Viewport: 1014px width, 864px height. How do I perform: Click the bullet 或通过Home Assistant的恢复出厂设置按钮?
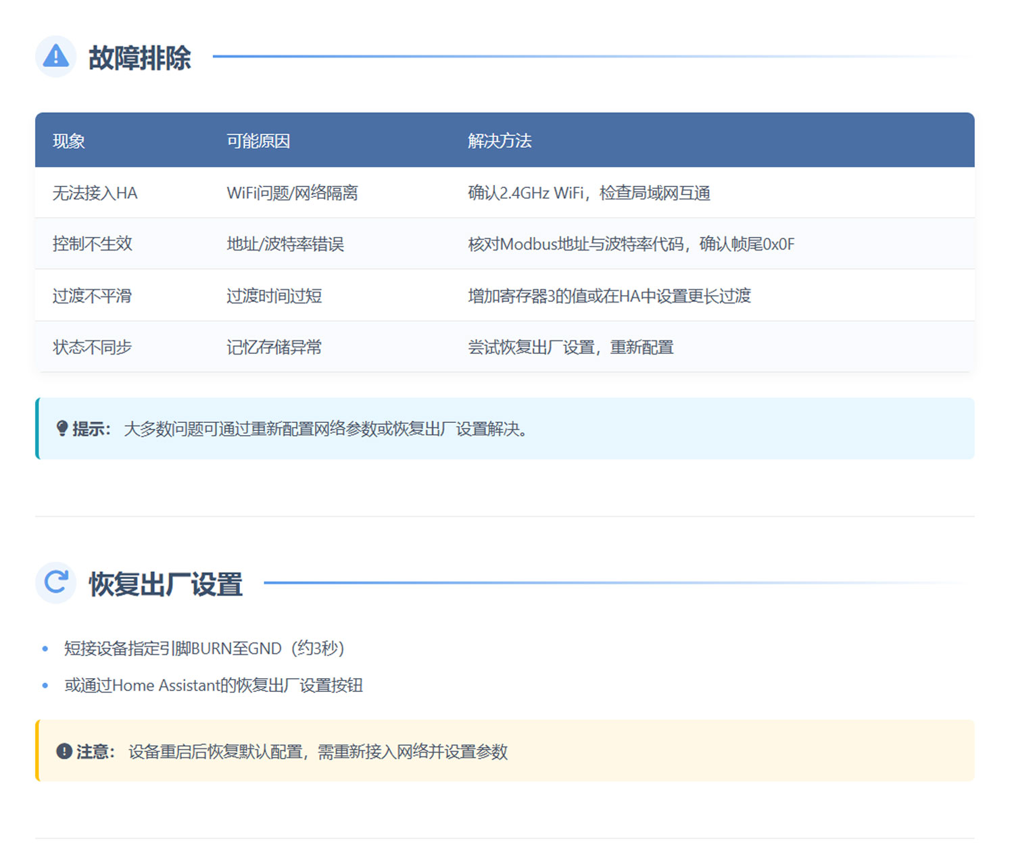coord(214,686)
